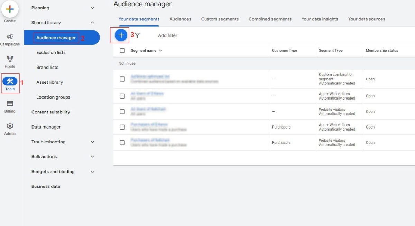Open Your data insights tab
The width and height of the screenshot is (415, 226).
[320, 19]
